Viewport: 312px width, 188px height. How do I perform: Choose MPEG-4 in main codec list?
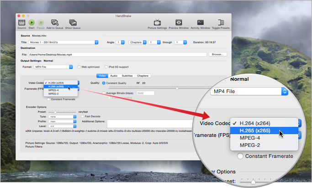[x=61, y=90]
